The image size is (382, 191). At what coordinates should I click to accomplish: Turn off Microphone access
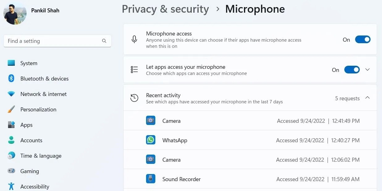click(x=363, y=39)
